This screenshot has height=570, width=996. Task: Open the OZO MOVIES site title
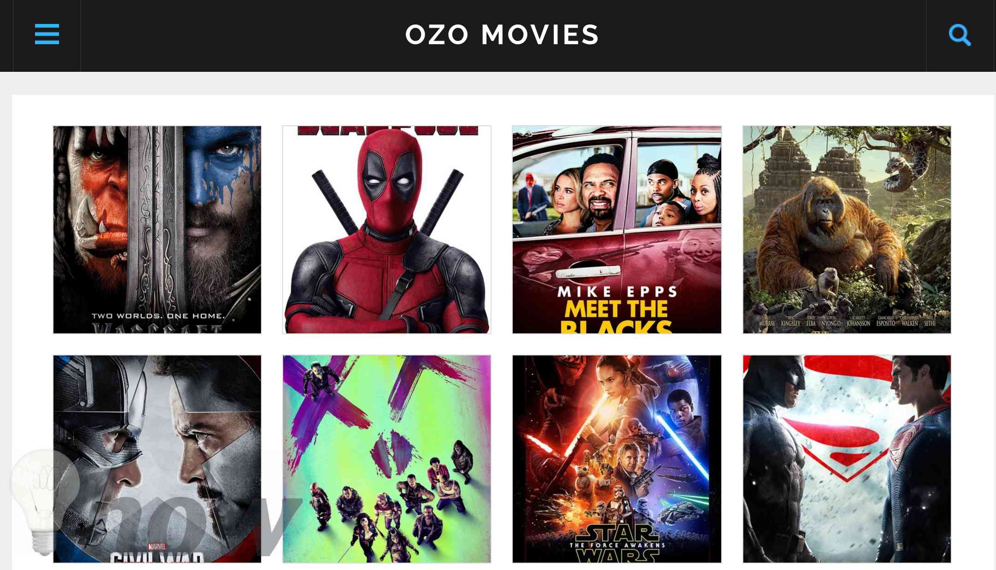502,35
